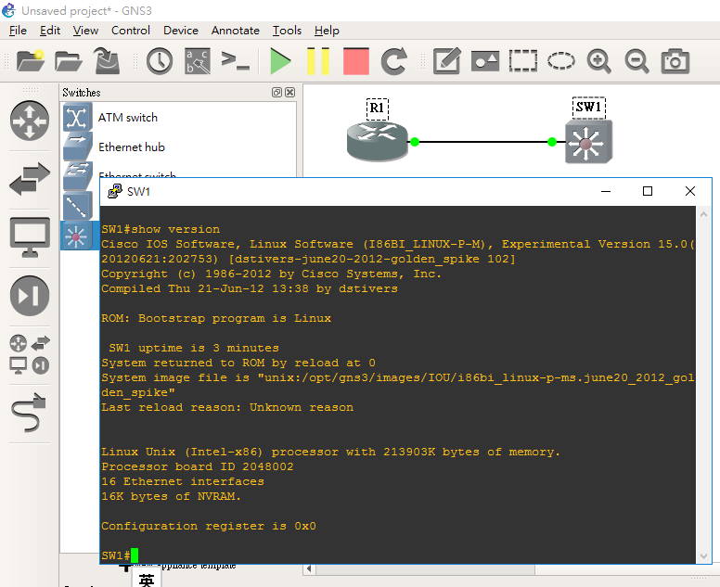Browse end devices monitor icon
The width and height of the screenshot is (720, 587).
(30, 236)
